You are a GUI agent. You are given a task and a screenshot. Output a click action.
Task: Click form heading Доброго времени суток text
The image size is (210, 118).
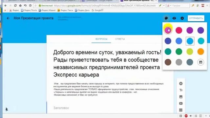click(x=107, y=63)
